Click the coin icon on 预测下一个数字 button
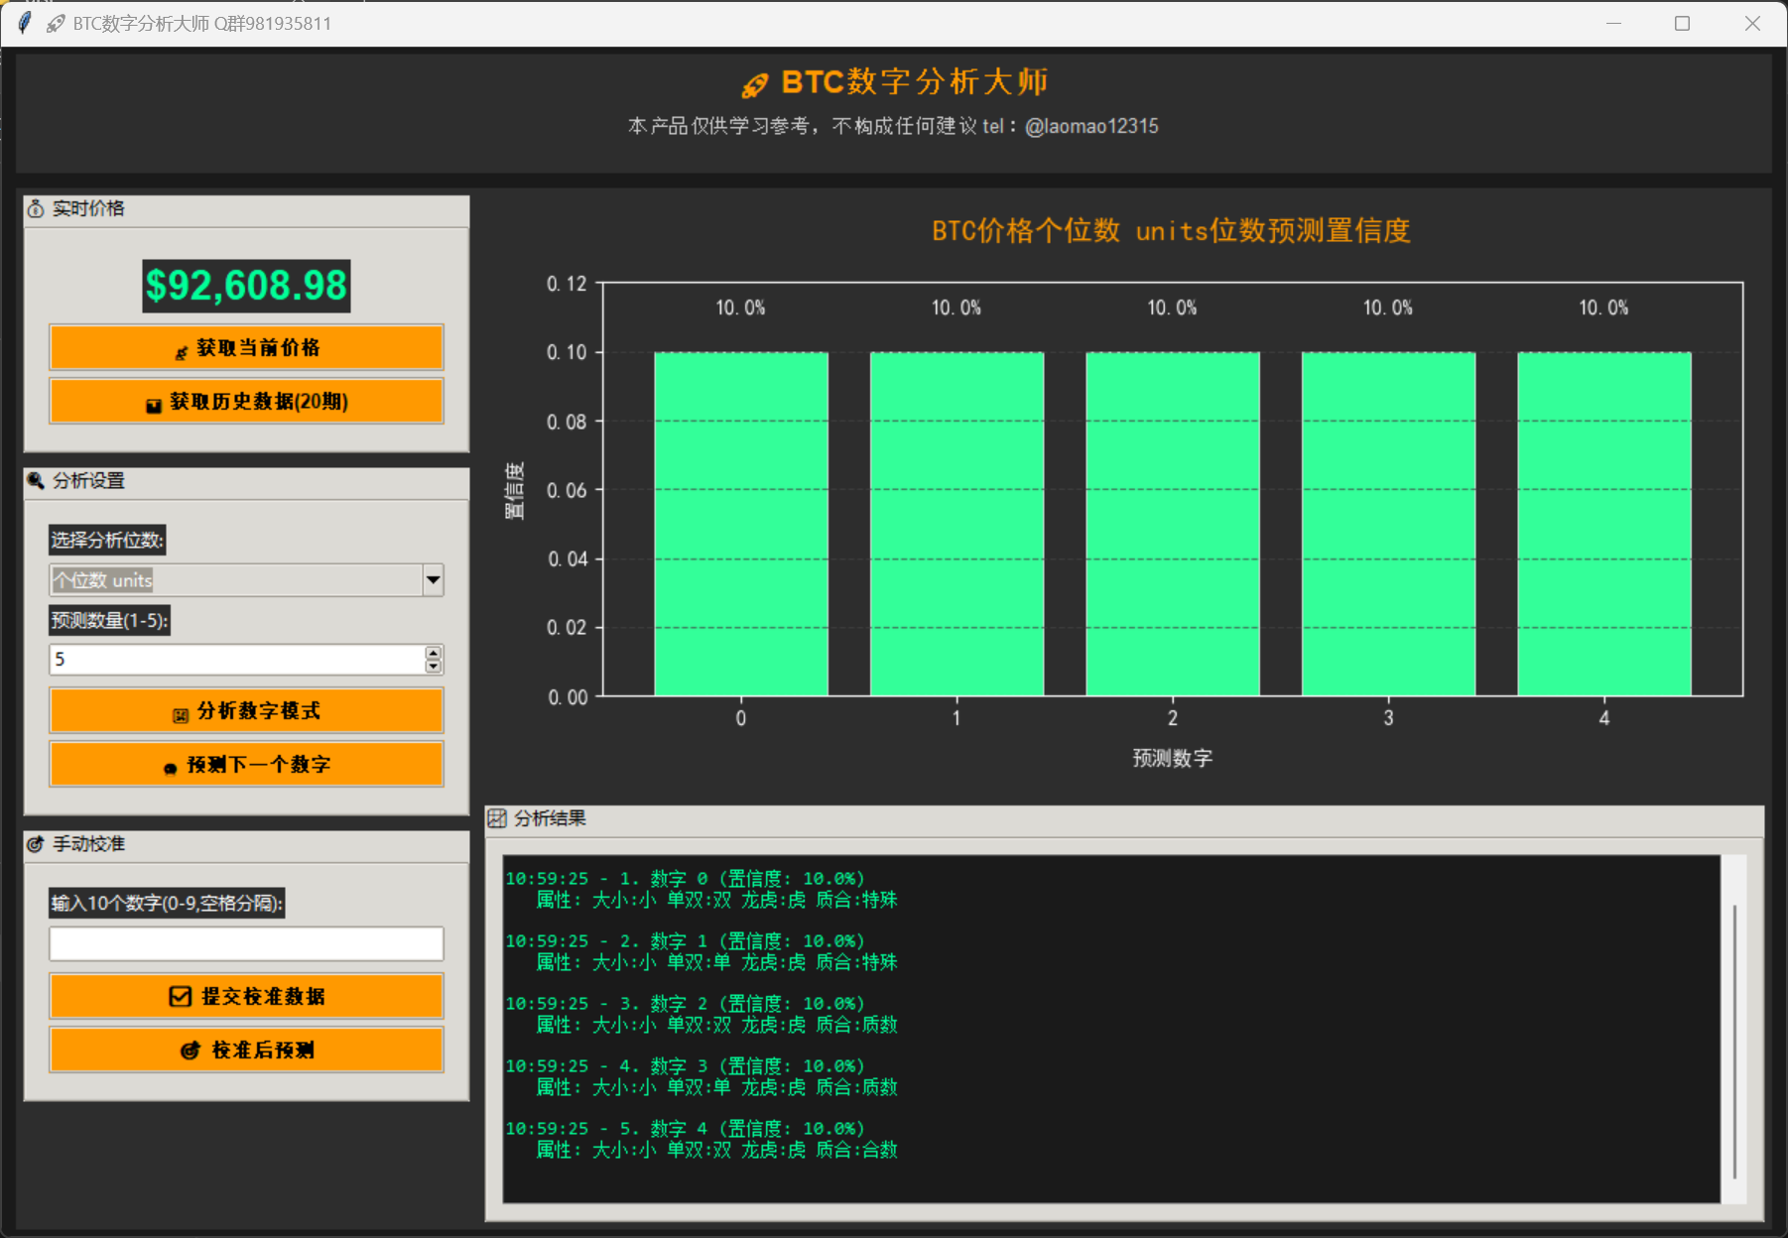Viewport: 1788px width, 1238px height. [171, 765]
